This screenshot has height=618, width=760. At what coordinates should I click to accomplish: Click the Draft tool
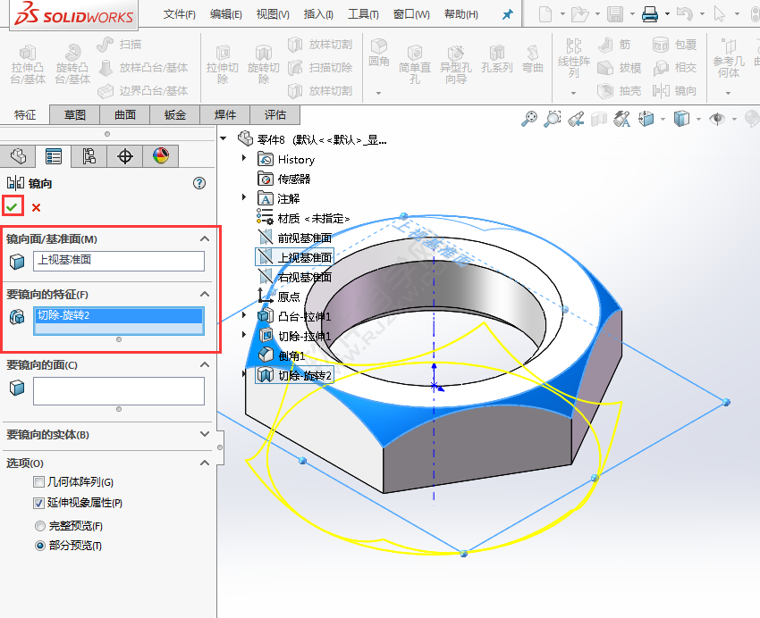pyautogui.click(x=619, y=68)
